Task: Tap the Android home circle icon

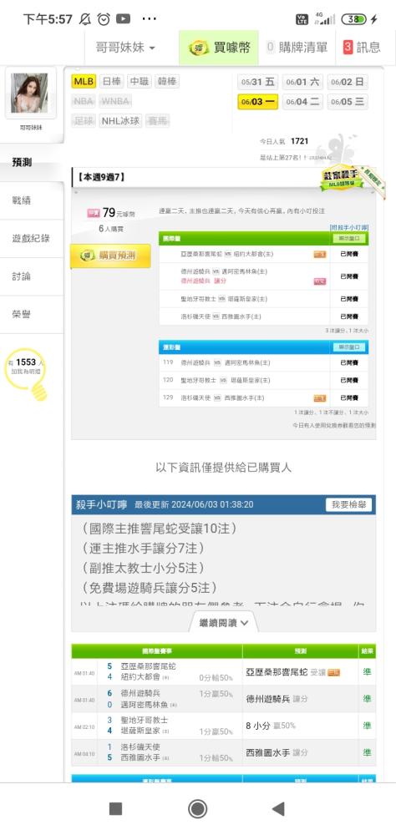Action: click(198, 809)
